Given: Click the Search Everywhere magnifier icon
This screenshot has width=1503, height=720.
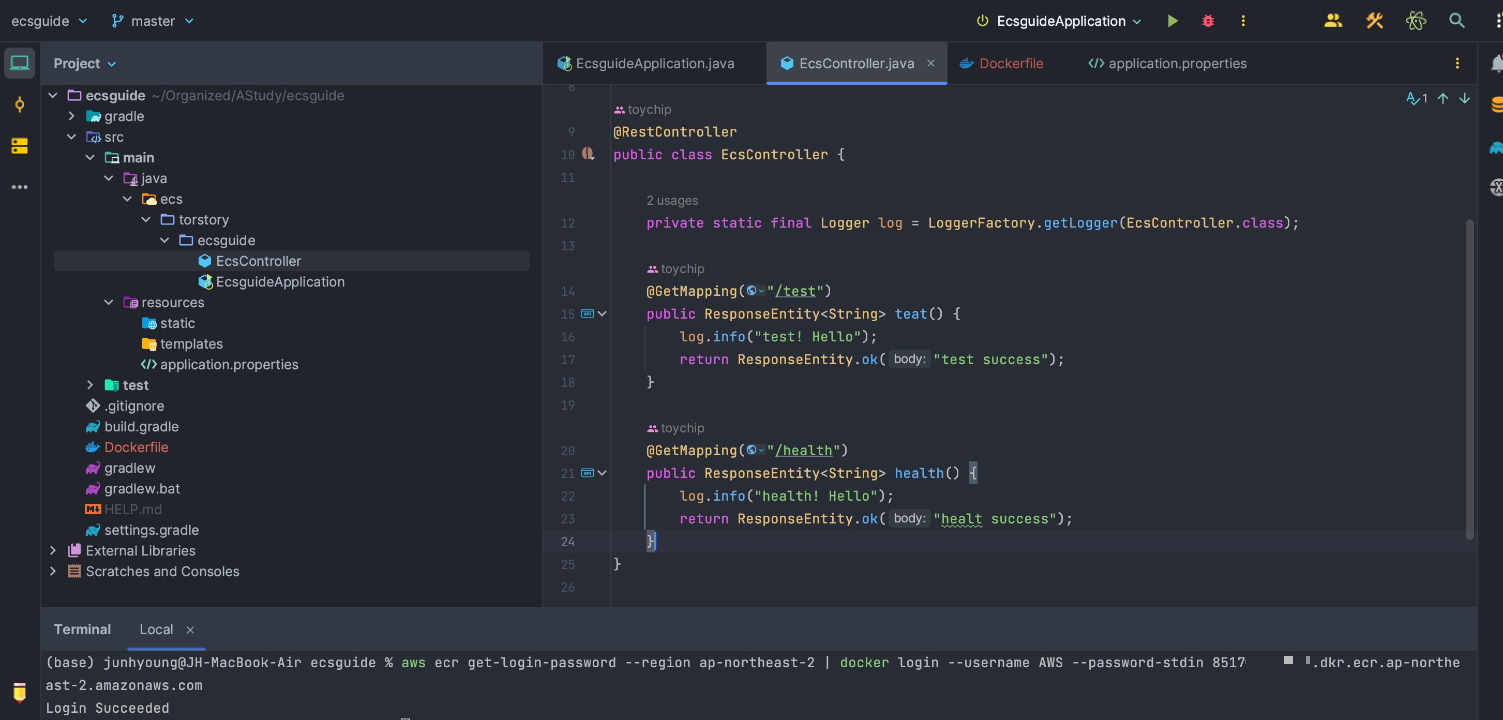Looking at the screenshot, I should pyautogui.click(x=1456, y=21).
